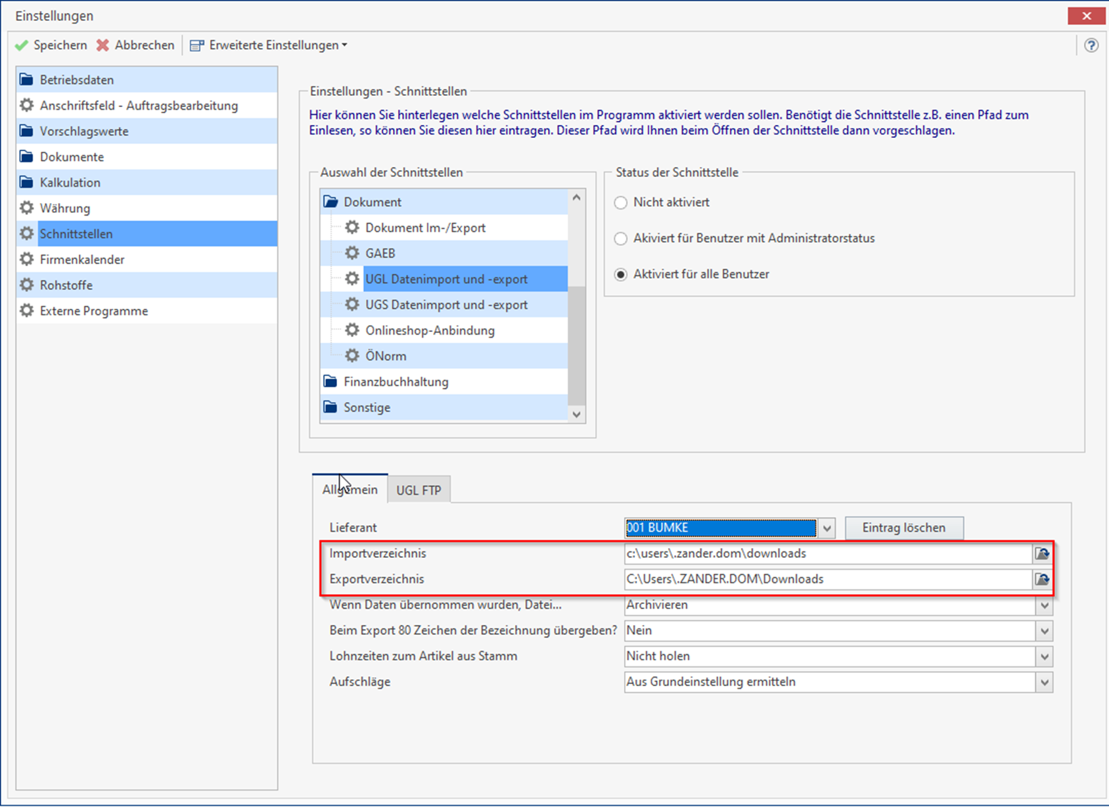Screen dimensions: 1109x807
Task: Browse folder for Exportverzeichnis path
Action: 1042,580
